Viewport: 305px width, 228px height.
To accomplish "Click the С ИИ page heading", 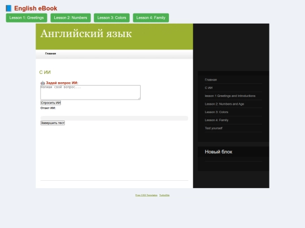I will (45, 72).
